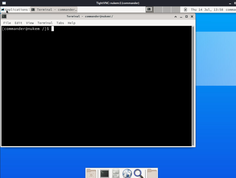
Task: Open the commander user menu in the panel
Action: tap(231, 10)
